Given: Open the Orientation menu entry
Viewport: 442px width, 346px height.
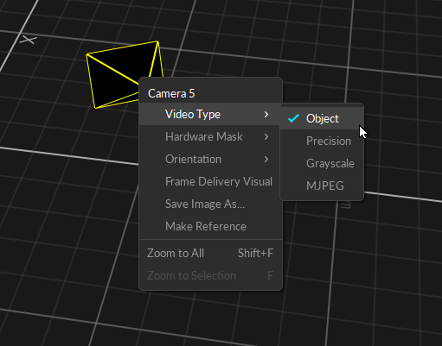Looking at the screenshot, I should pos(210,159).
